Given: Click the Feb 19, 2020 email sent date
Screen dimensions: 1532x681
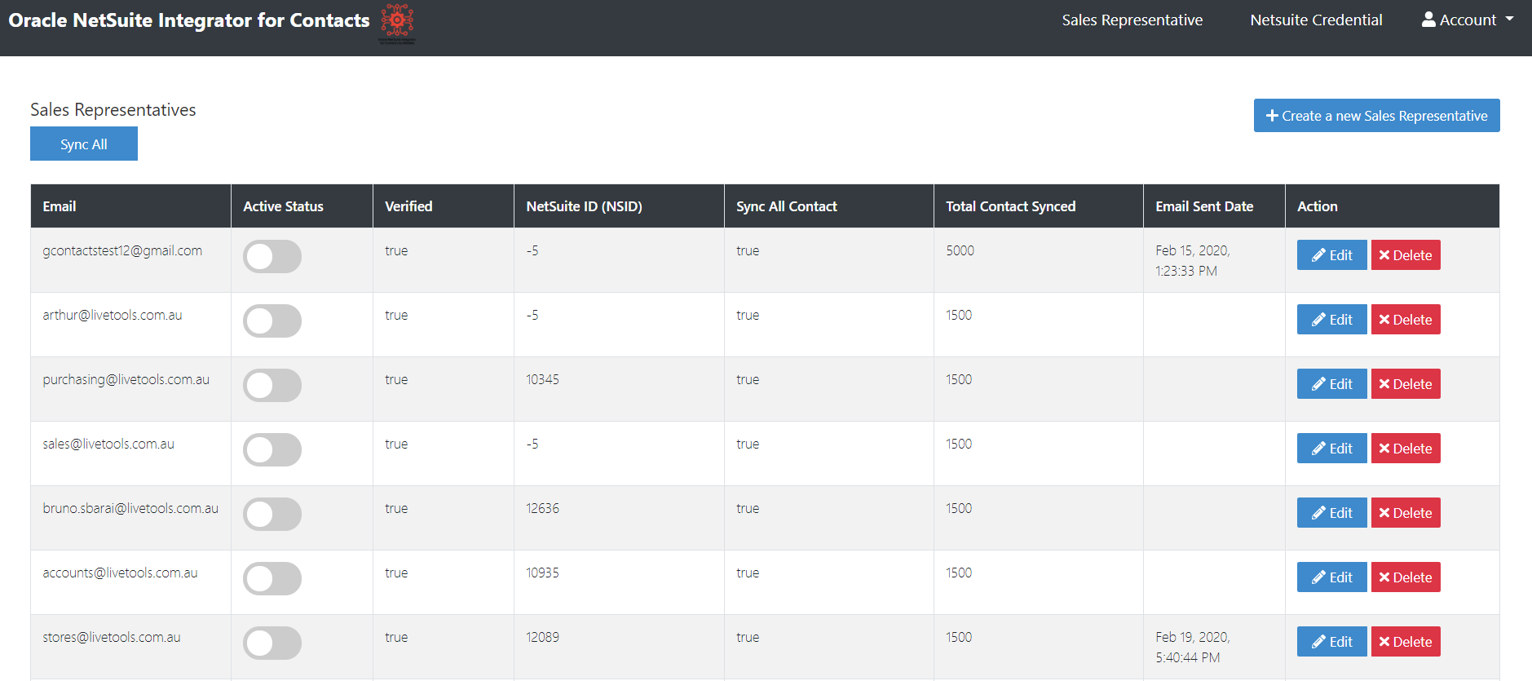Looking at the screenshot, I should click(1193, 647).
